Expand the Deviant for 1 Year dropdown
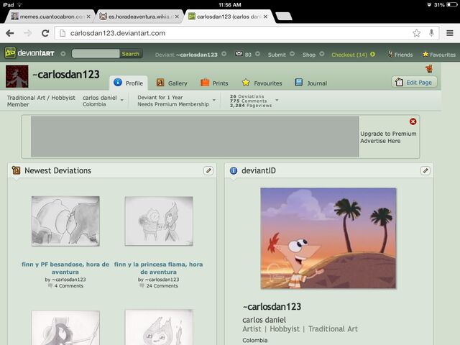460x345 pixels. point(214,101)
